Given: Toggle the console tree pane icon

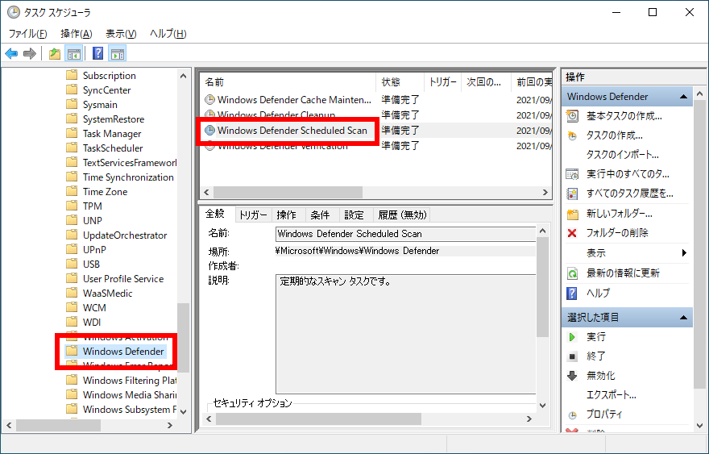Looking at the screenshot, I should tap(73, 54).
